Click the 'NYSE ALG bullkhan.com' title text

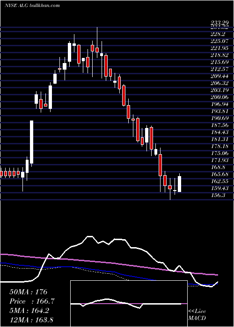pyautogui.click(x=32, y=5)
